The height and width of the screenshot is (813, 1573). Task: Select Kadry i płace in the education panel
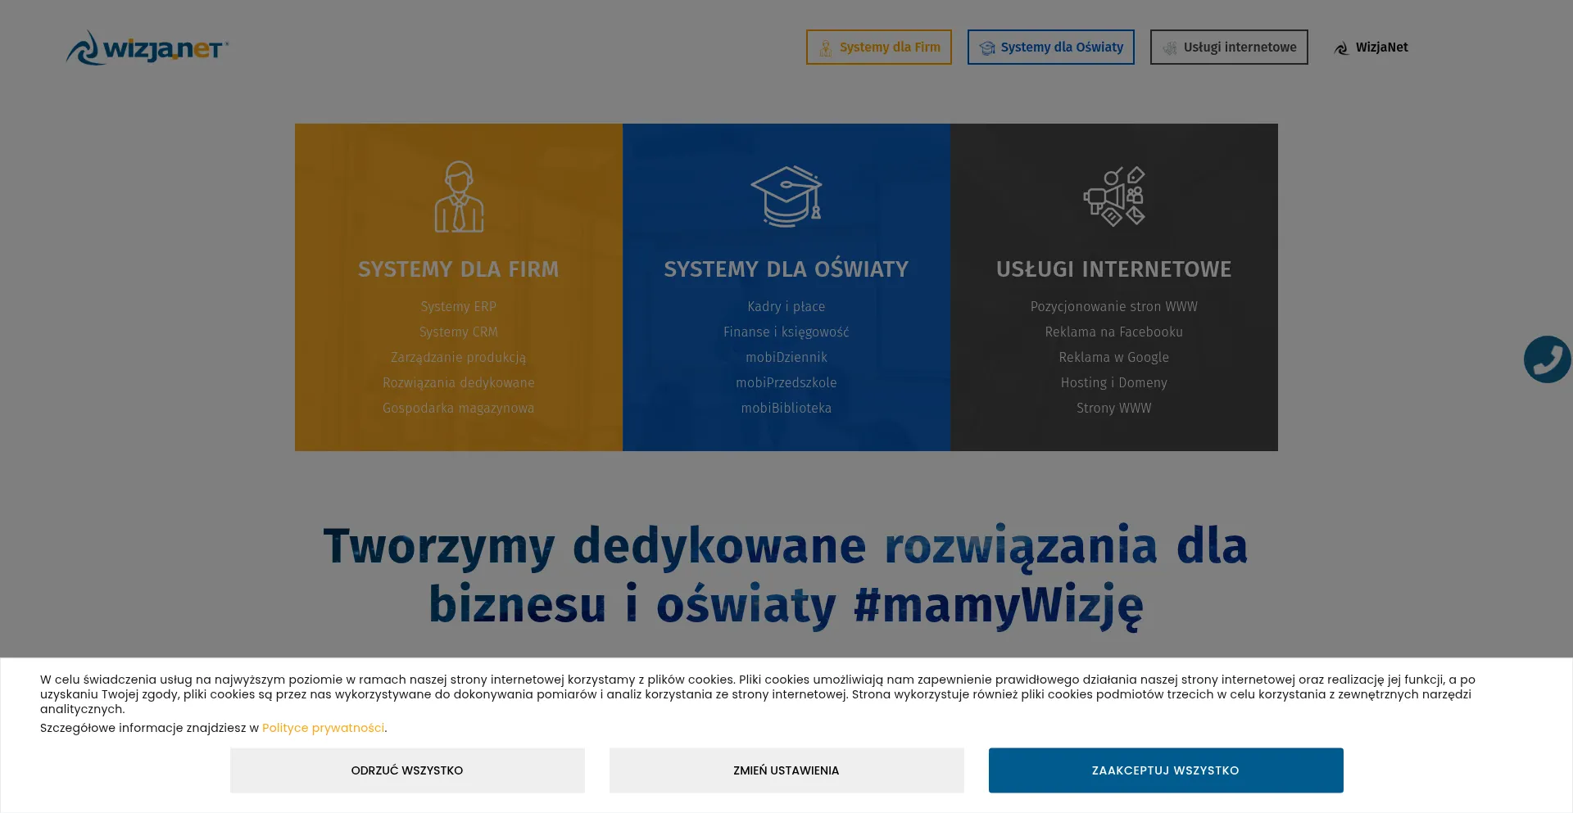(786, 306)
